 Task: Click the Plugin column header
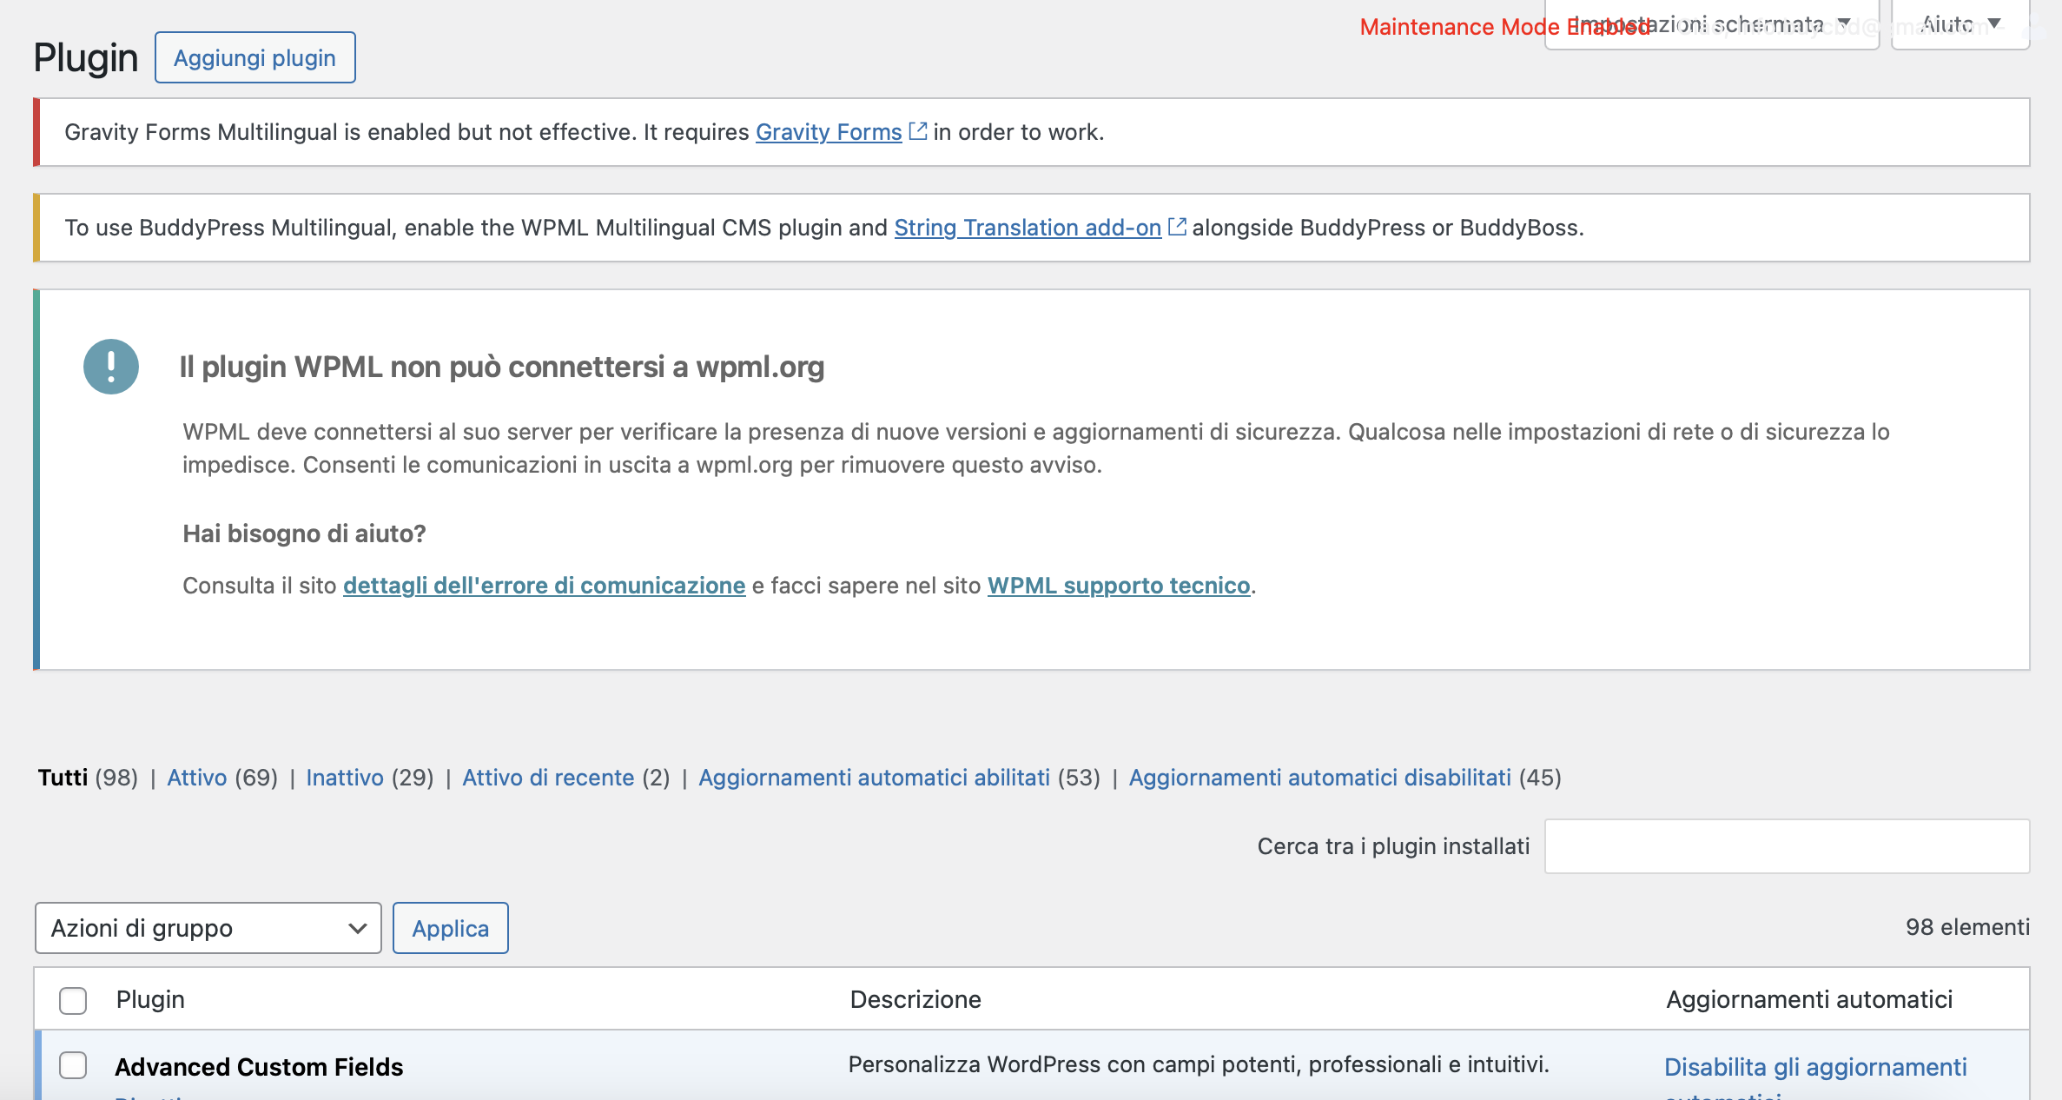click(x=150, y=999)
